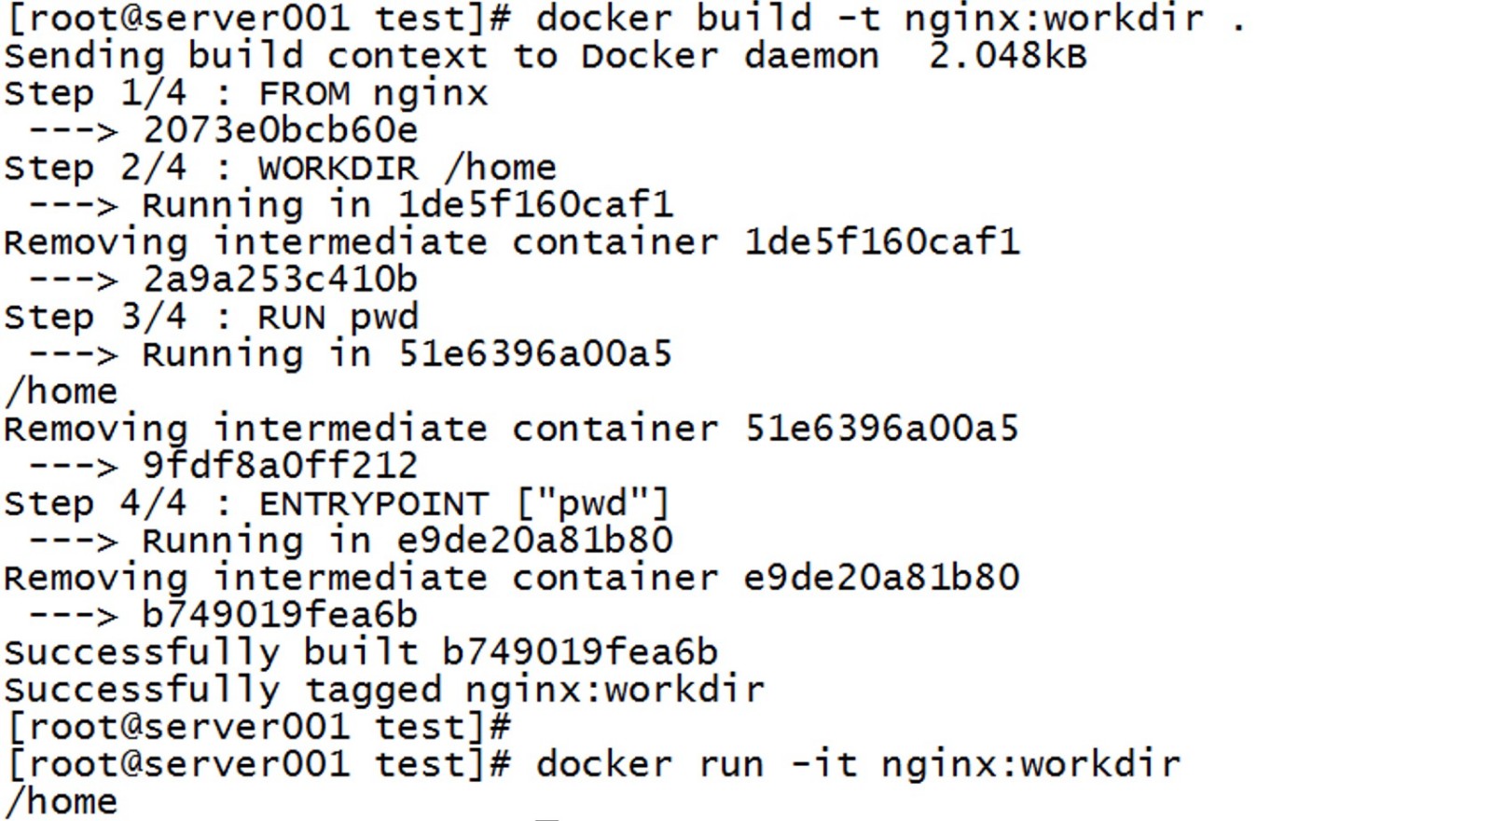Click the final /home output line

[x=62, y=801]
